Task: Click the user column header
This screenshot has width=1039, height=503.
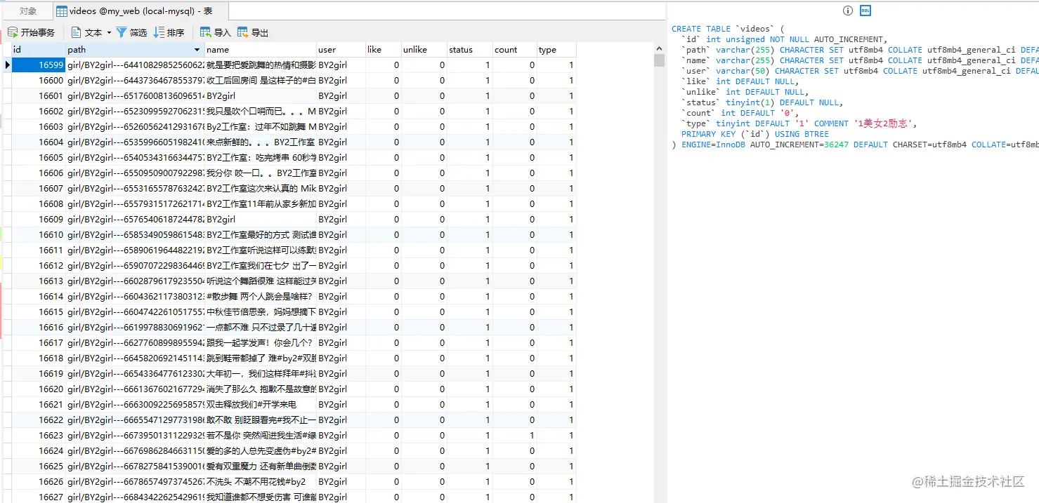Action: (x=341, y=50)
